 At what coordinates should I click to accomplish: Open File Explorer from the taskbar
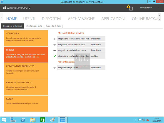33,120
